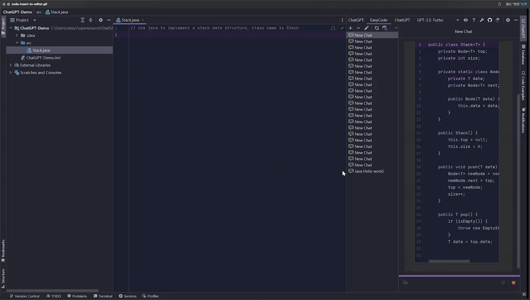The width and height of the screenshot is (530, 300).
Task: Switch to the EasyCode tab
Action: 378,20
